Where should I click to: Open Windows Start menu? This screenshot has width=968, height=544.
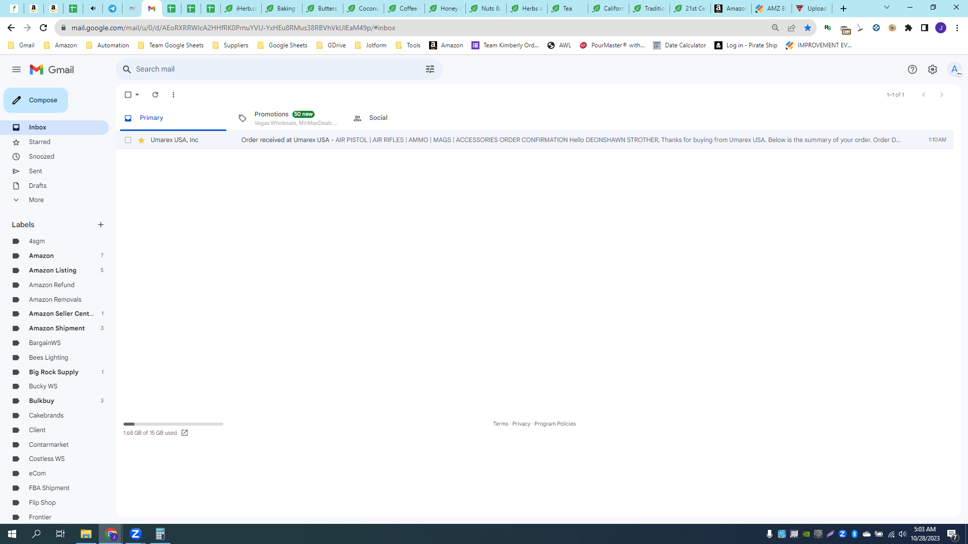(x=12, y=534)
